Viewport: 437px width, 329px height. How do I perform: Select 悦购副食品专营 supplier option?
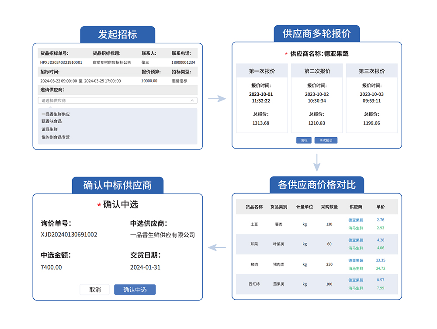click(55, 137)
